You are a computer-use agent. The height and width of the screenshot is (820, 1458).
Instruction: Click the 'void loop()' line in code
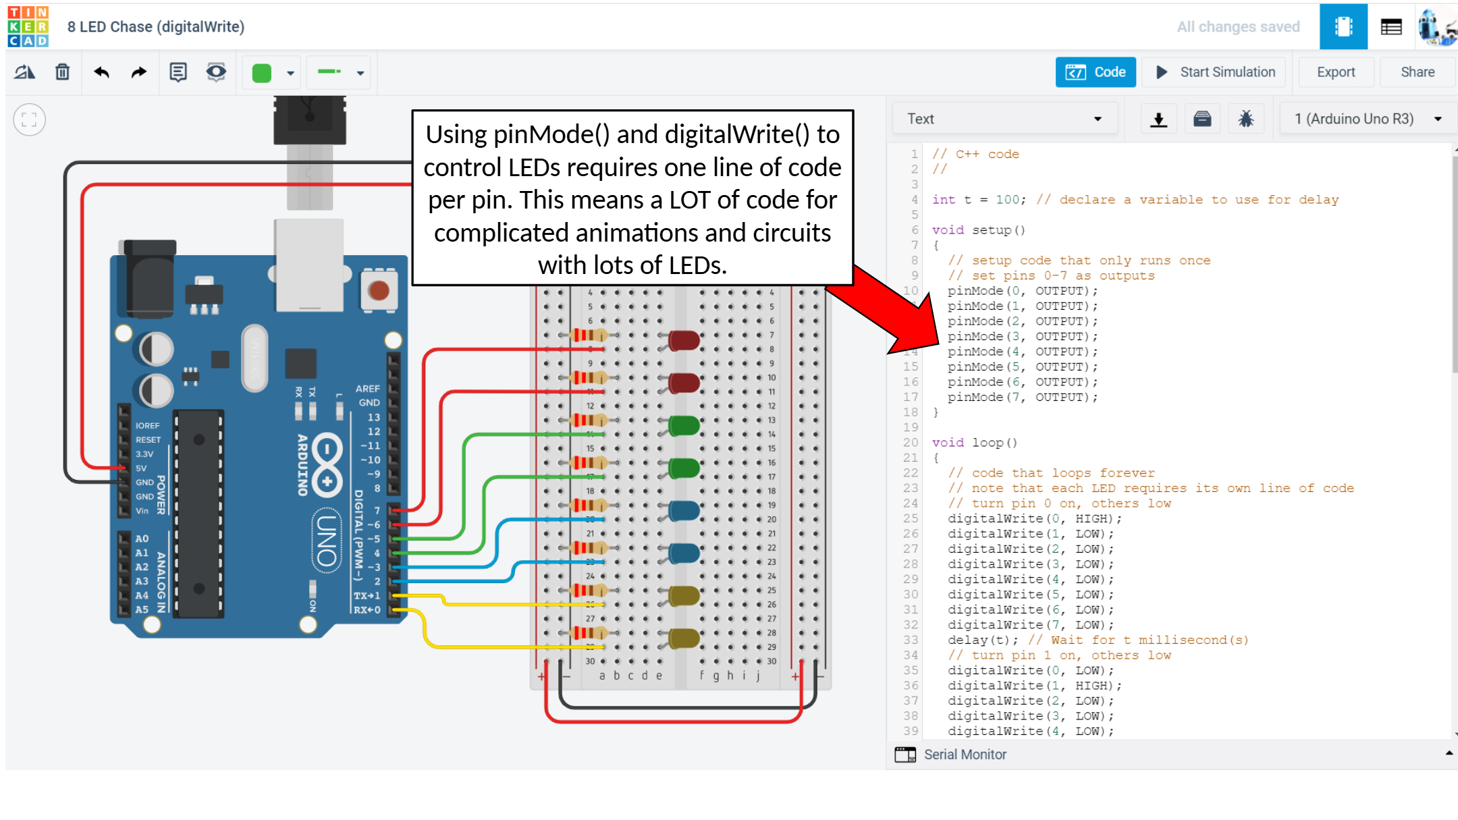[974, 443]
